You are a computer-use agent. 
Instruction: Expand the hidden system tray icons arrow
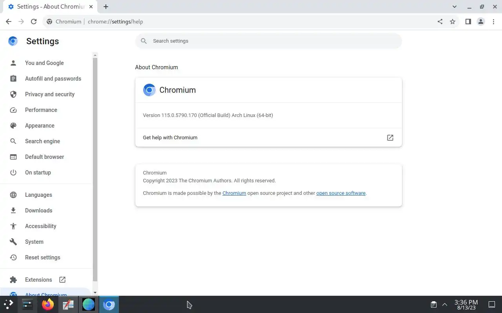(445, 304)
